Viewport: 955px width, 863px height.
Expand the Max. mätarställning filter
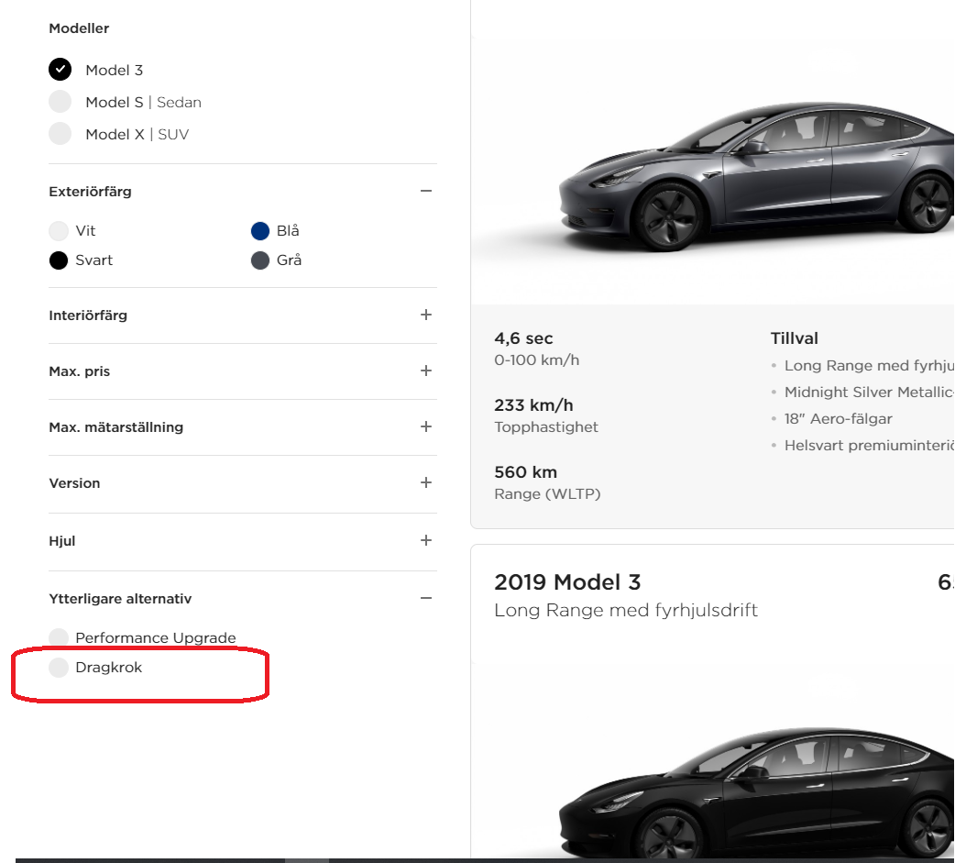426,426
